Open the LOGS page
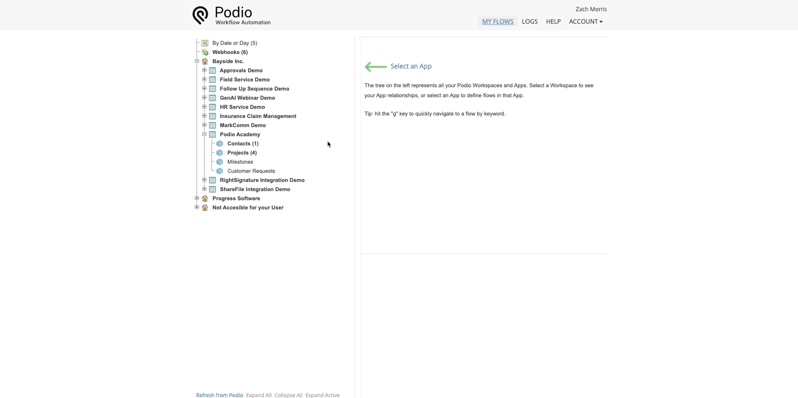This screenshot has width=798, height=398. 530,22
